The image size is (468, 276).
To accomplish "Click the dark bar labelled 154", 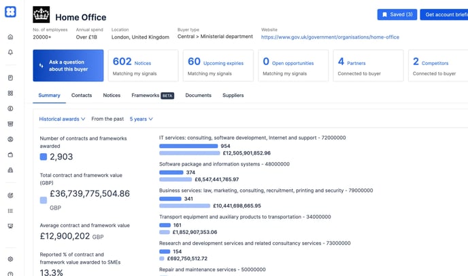I will point(165,252).
